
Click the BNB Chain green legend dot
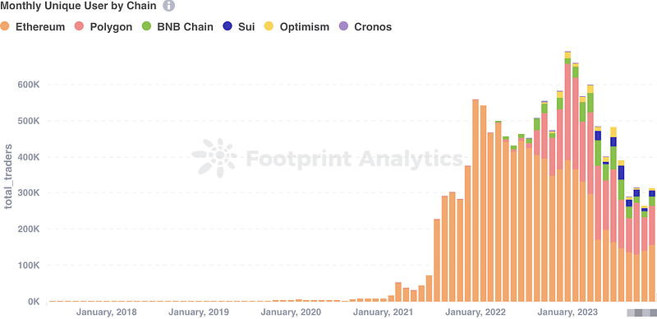tap(147, 26)
